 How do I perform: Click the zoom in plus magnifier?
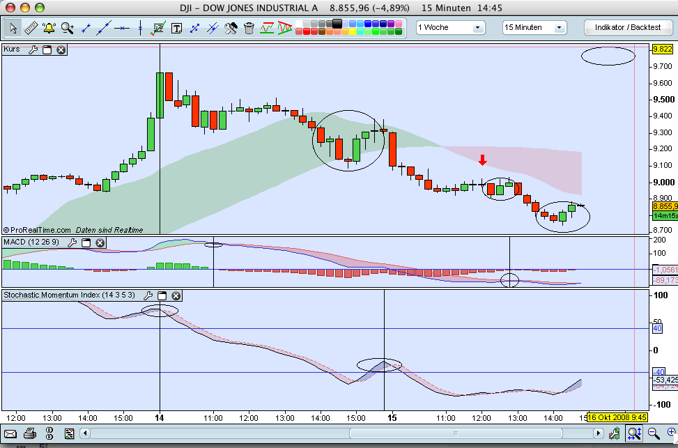coord(672,433)
